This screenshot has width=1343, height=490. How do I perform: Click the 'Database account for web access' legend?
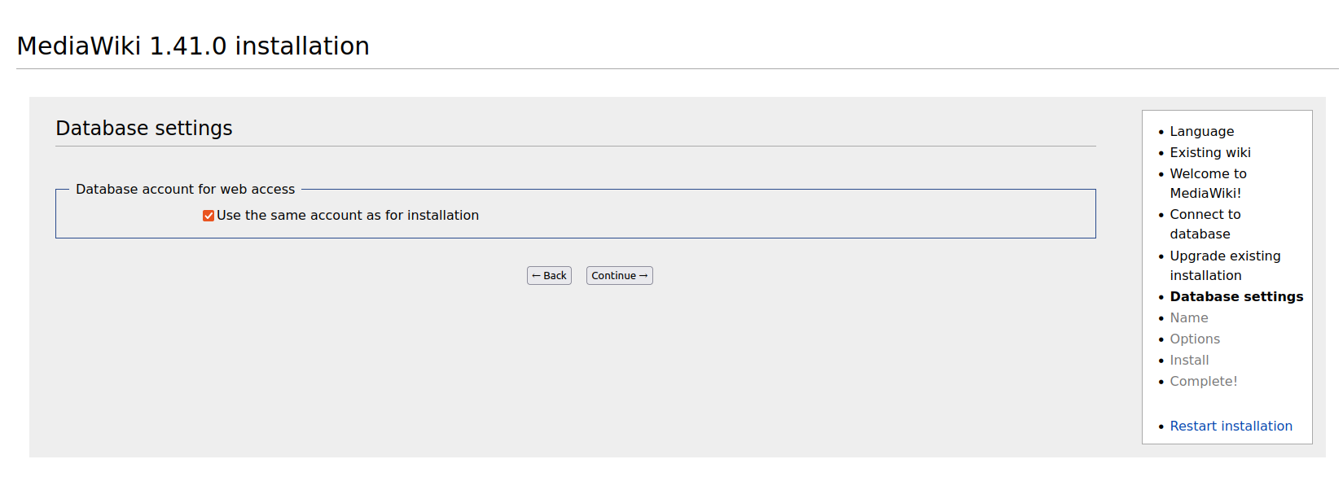tap(185, 190)
